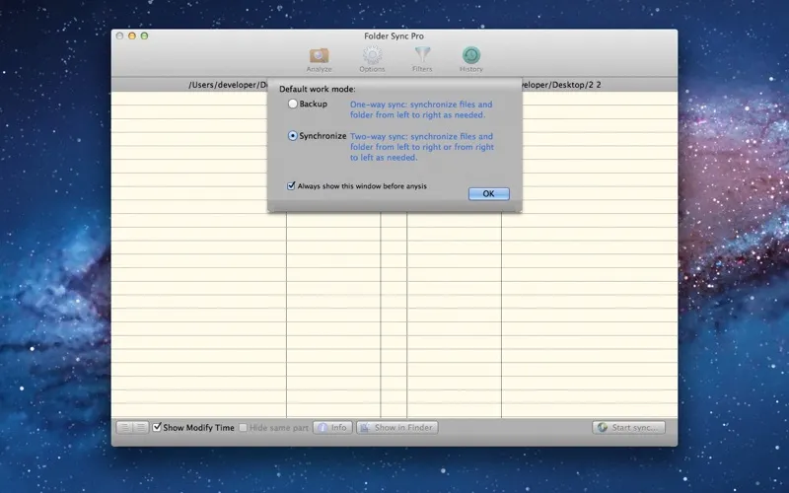This screenshot has height=493, width=789.
Task: Confirm the dialog with OK
Action: 488,193
